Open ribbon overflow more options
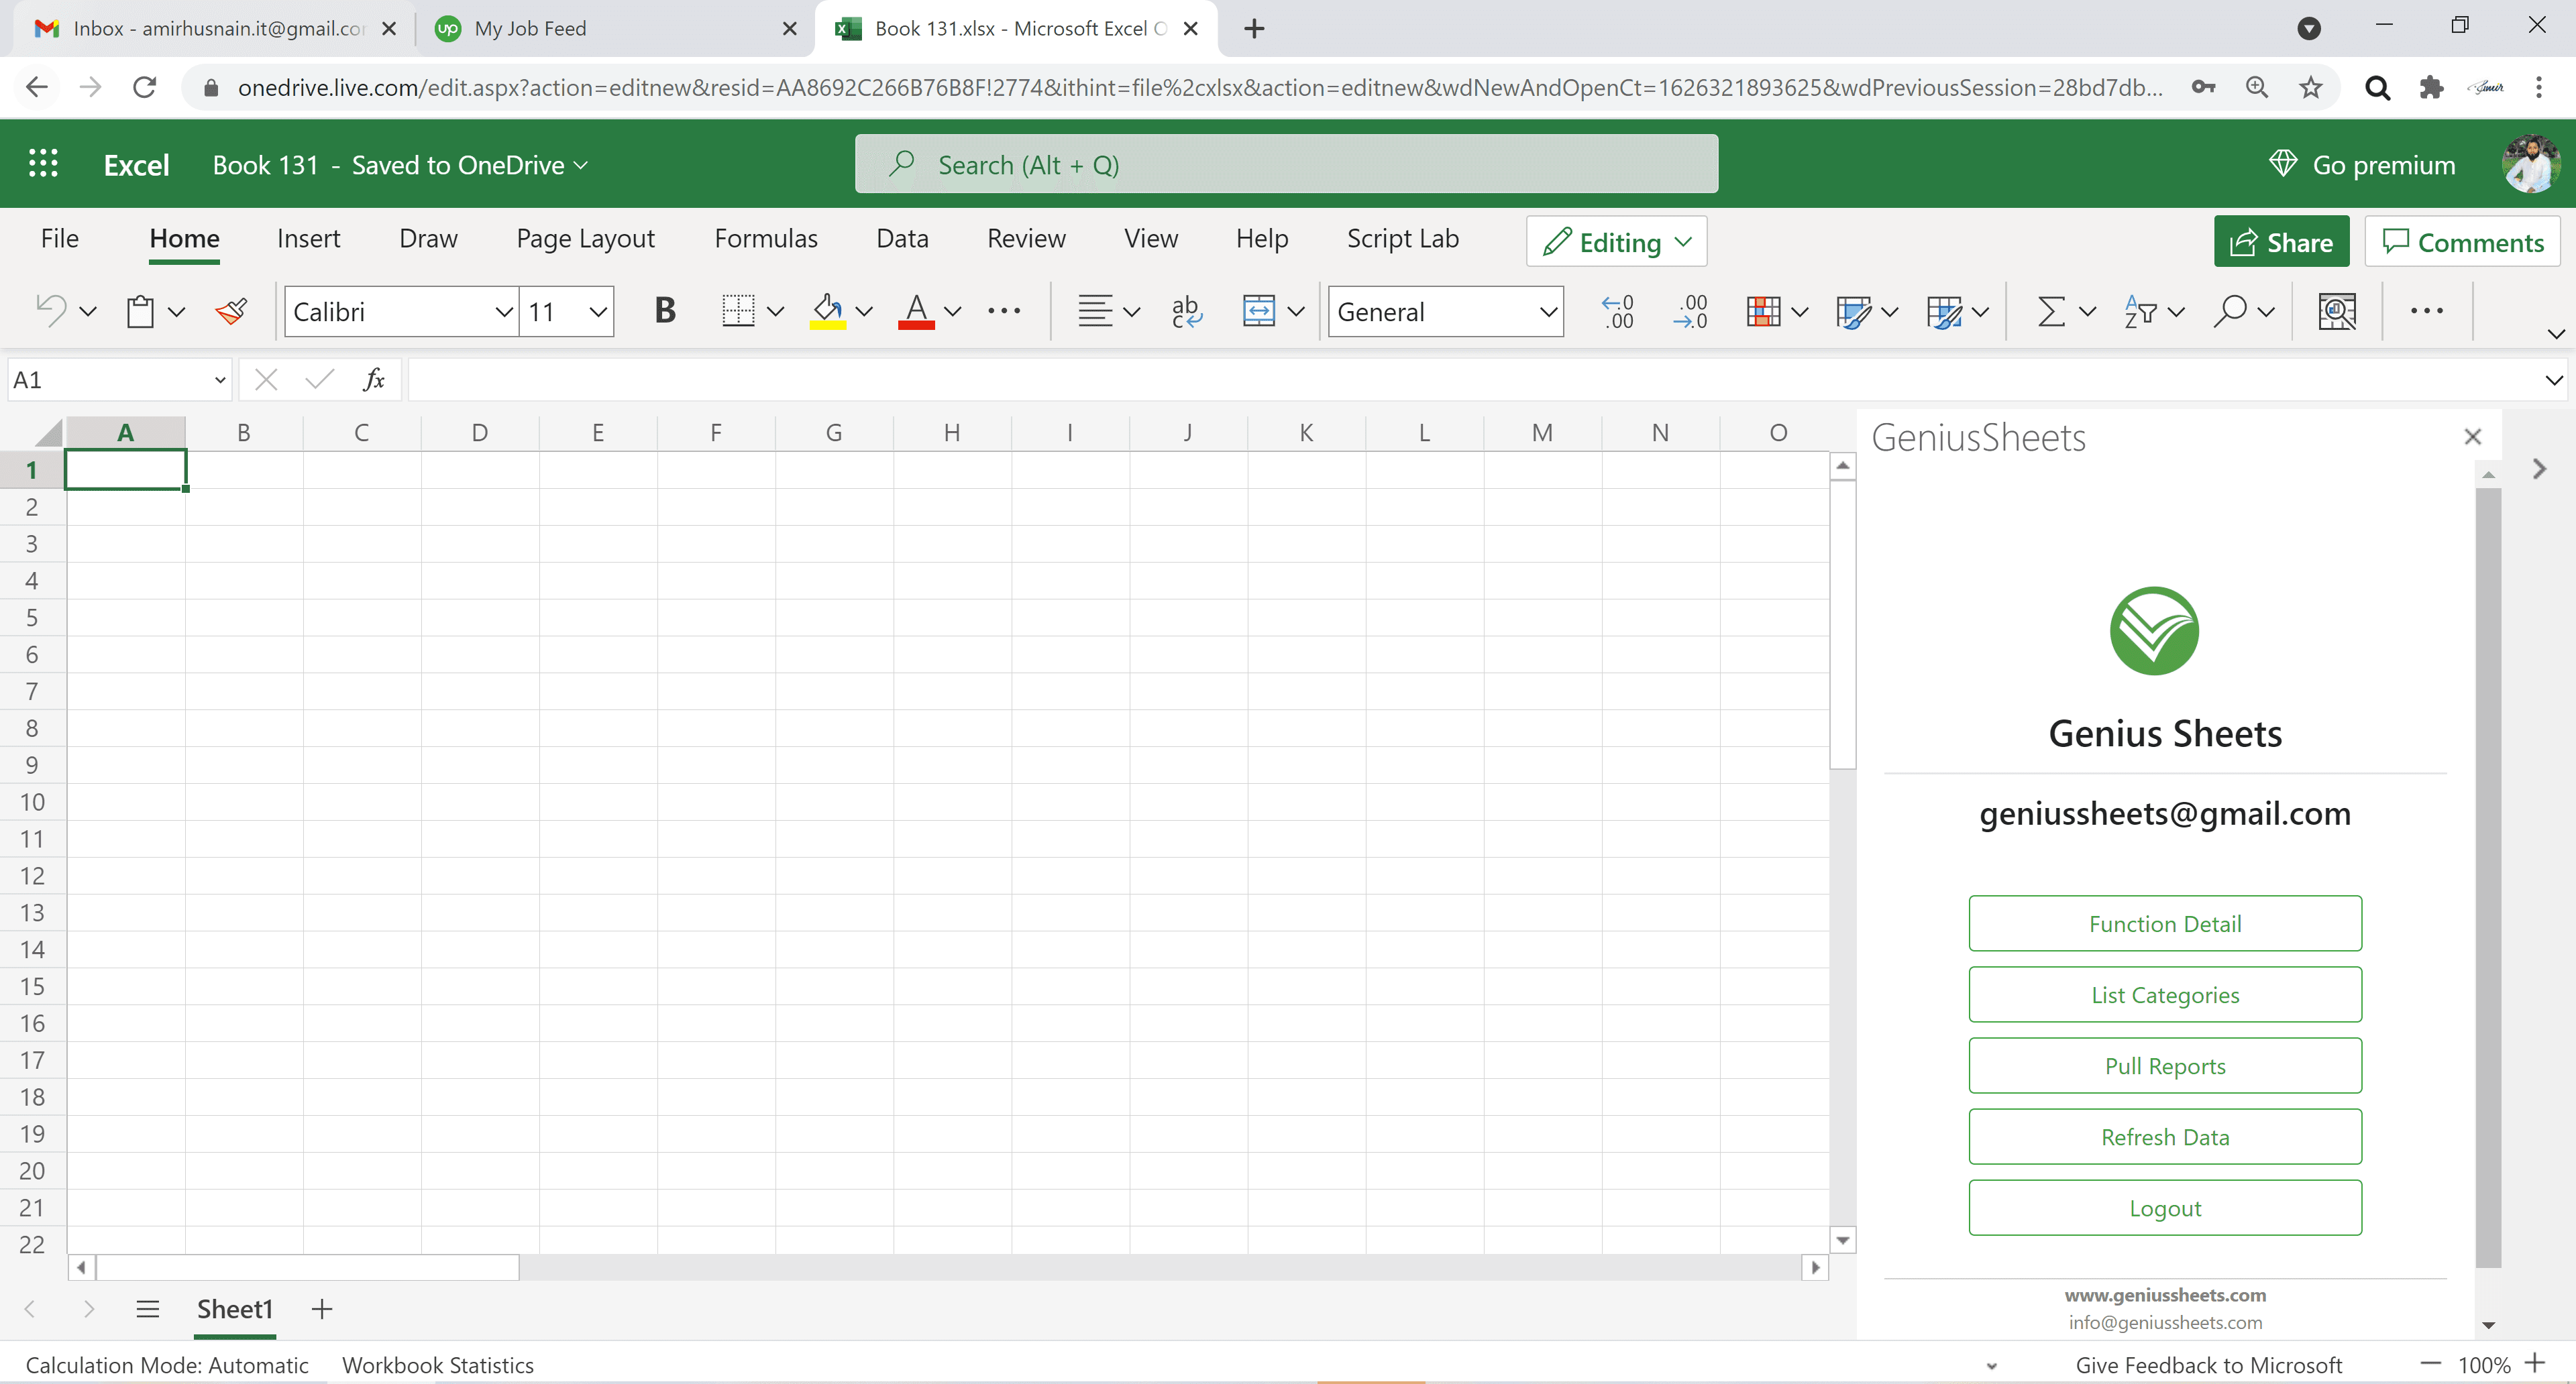The width and height of the screenshot is (2576, 1384). (x=2426, y=312)
